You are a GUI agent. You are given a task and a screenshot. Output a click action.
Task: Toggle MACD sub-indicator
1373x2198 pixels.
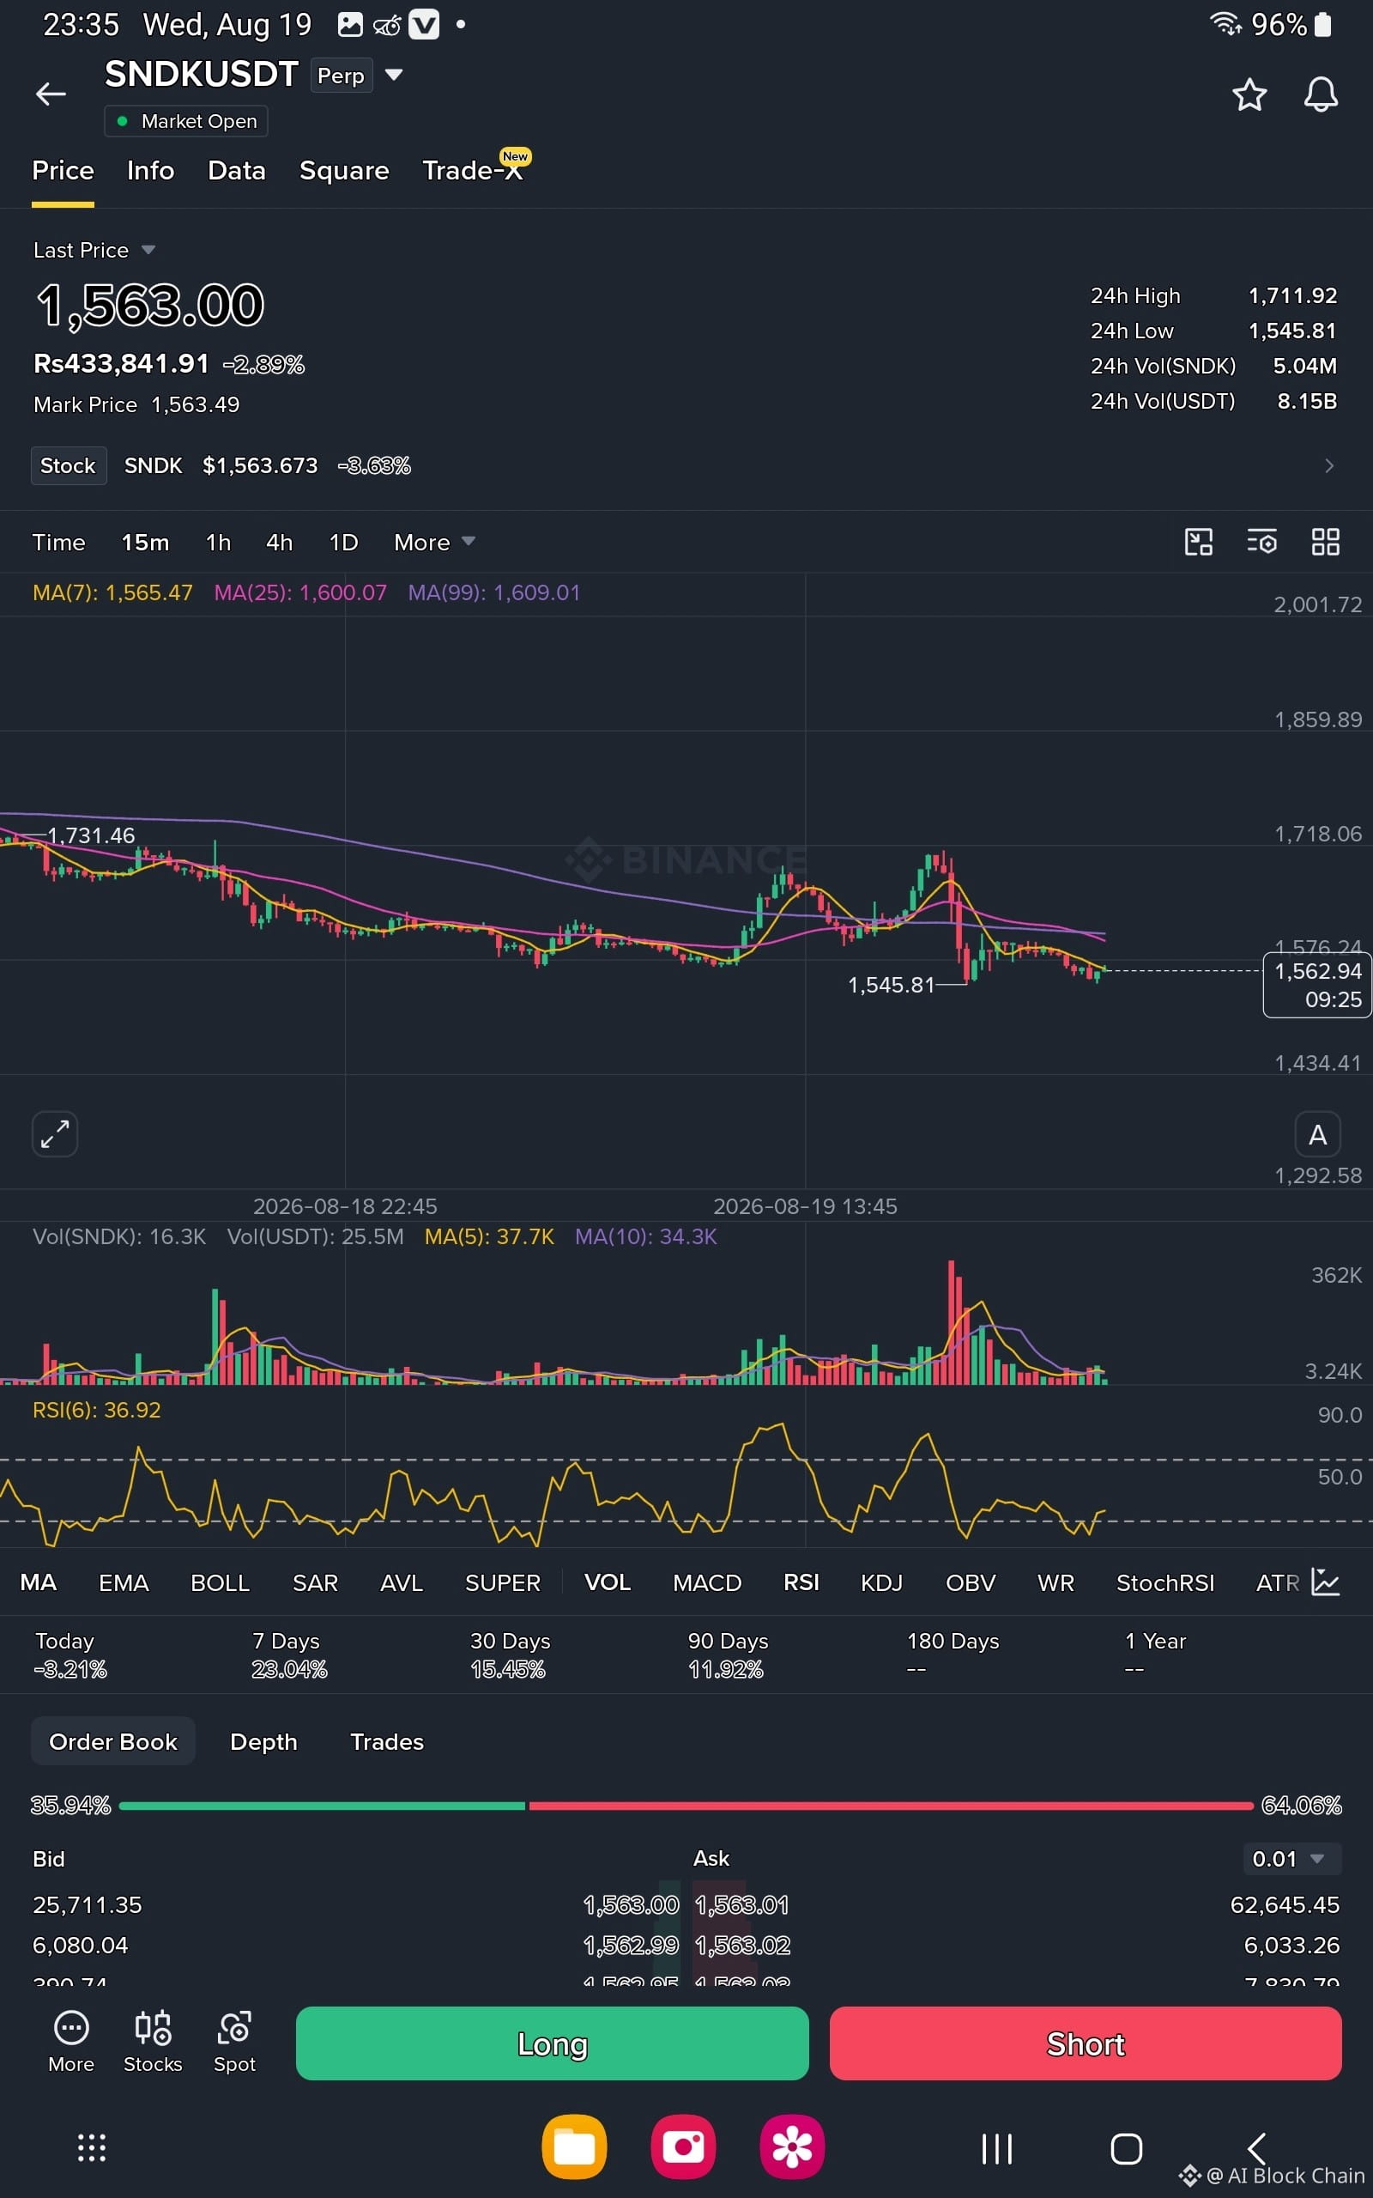707,1582
